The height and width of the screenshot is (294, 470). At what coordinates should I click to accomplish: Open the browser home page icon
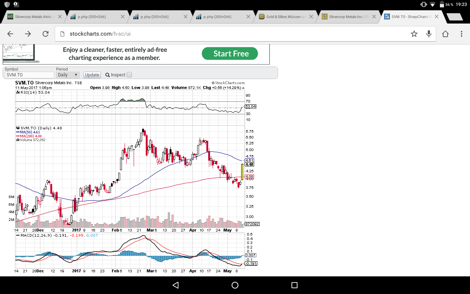click(x=445, y=34)
